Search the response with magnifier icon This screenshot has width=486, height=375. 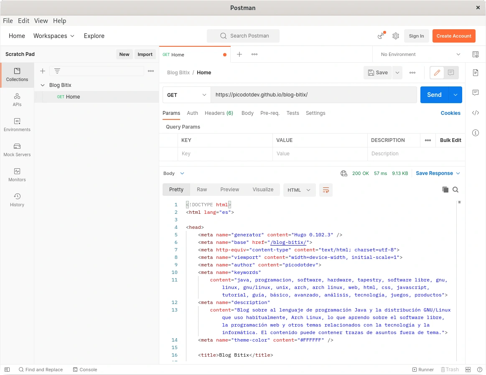pos(455,190)
